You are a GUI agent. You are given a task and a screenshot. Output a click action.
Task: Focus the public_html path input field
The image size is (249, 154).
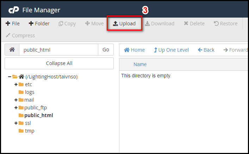point(58,50)
